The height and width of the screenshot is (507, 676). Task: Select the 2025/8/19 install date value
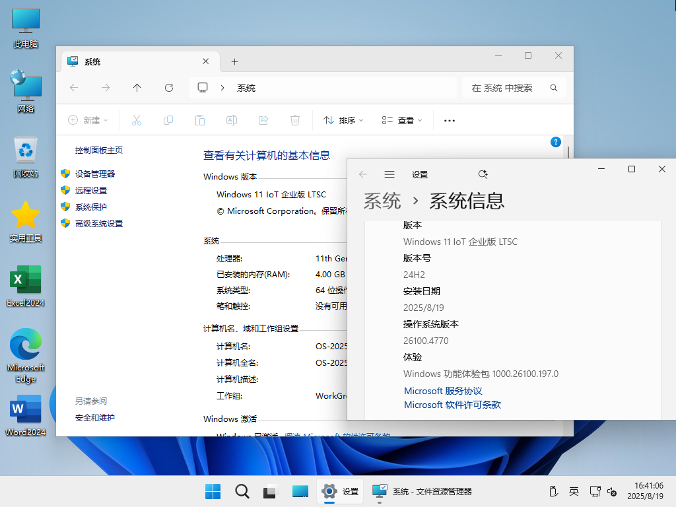pyautogui.click(x=423, y=308)
